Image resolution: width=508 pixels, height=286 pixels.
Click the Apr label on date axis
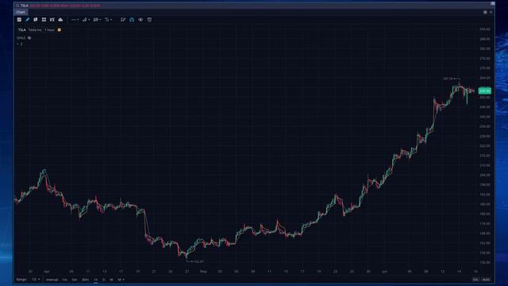point(47,272)
